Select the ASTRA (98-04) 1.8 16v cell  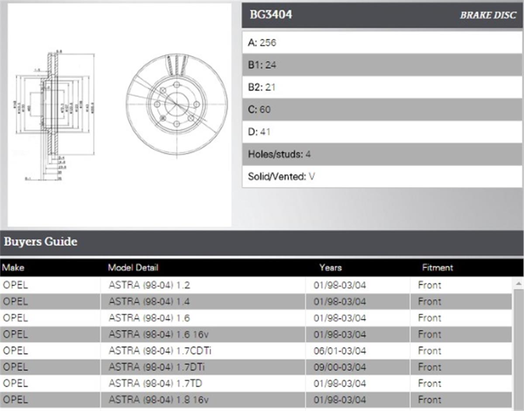point(203,400)
